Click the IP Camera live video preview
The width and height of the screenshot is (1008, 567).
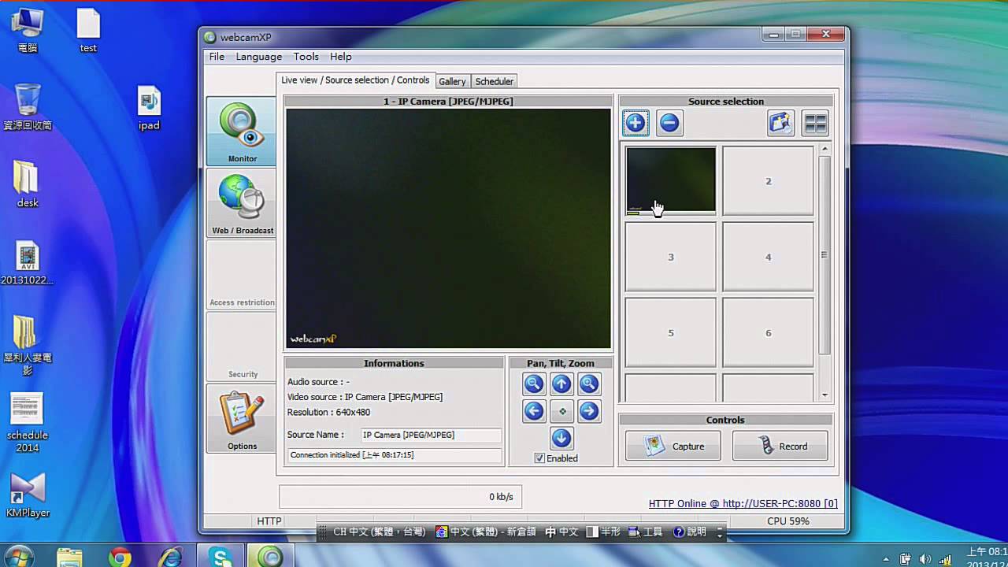pyautogui.click(x=448, y=228)
